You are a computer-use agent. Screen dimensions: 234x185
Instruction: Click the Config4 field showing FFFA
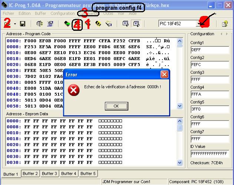coord(210,94)
